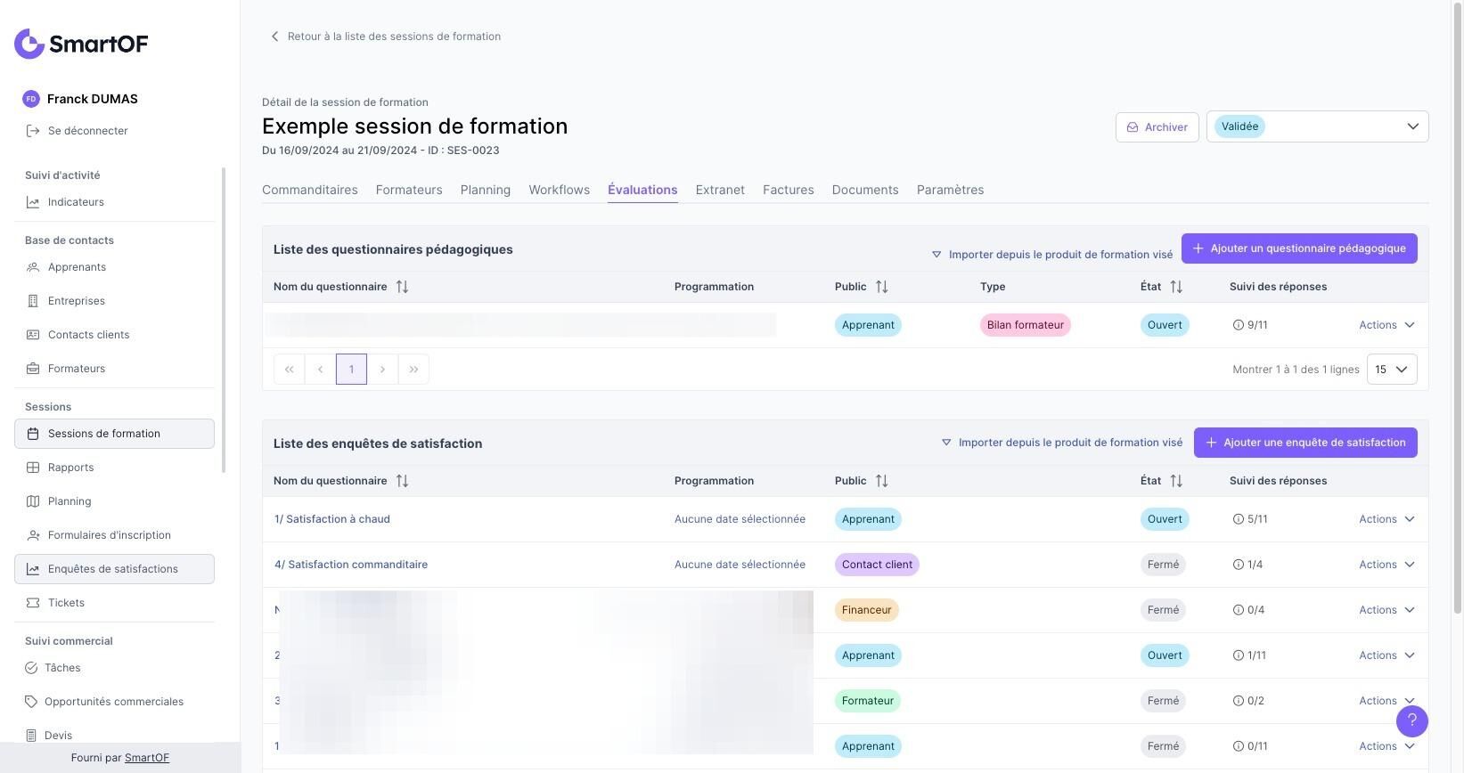The image size is (1464, 773).
Task: Sort satisfaction surveys by Public
Action: pos(881,481)
